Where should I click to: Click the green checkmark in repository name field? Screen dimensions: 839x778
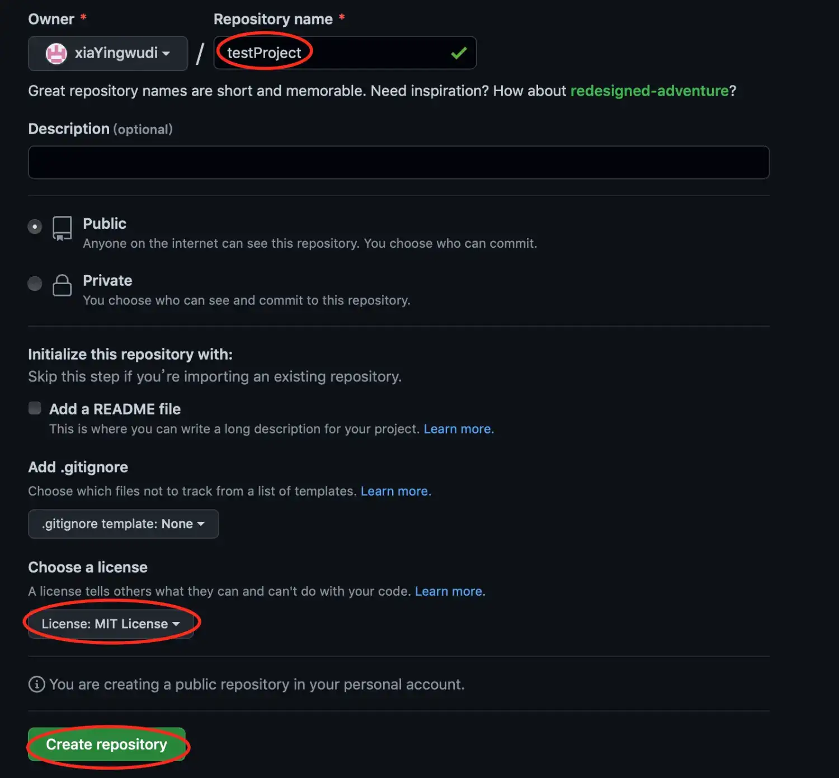click(459, 53)
